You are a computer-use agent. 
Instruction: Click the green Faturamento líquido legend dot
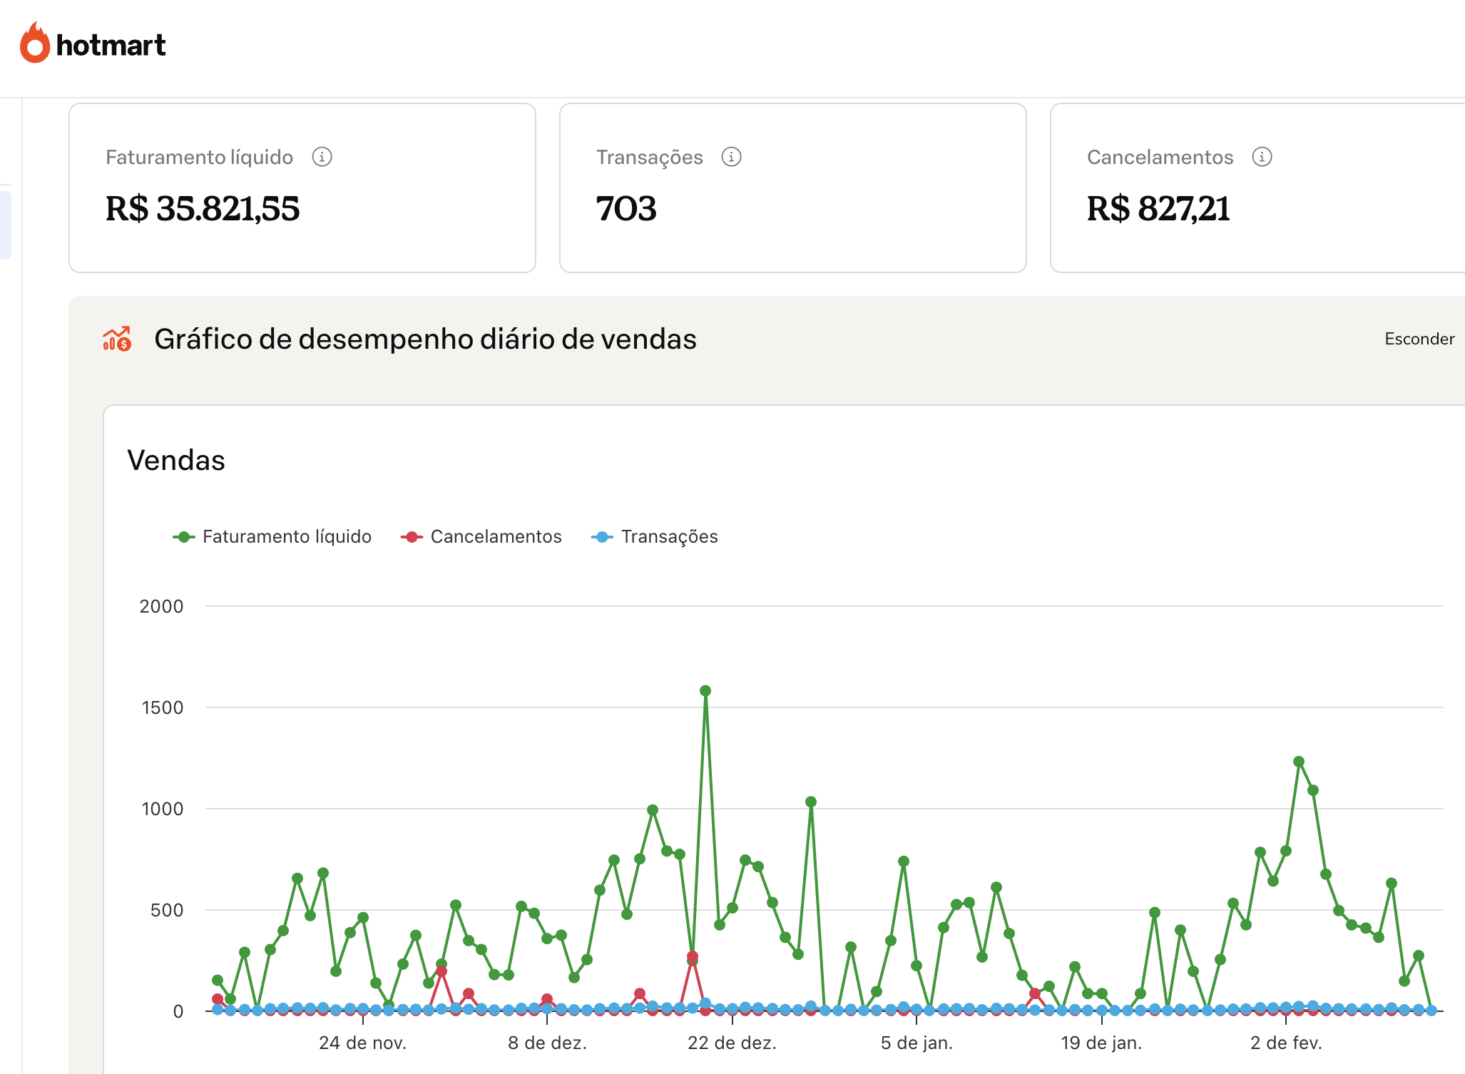pyautogui.click(x=185, y=536)
